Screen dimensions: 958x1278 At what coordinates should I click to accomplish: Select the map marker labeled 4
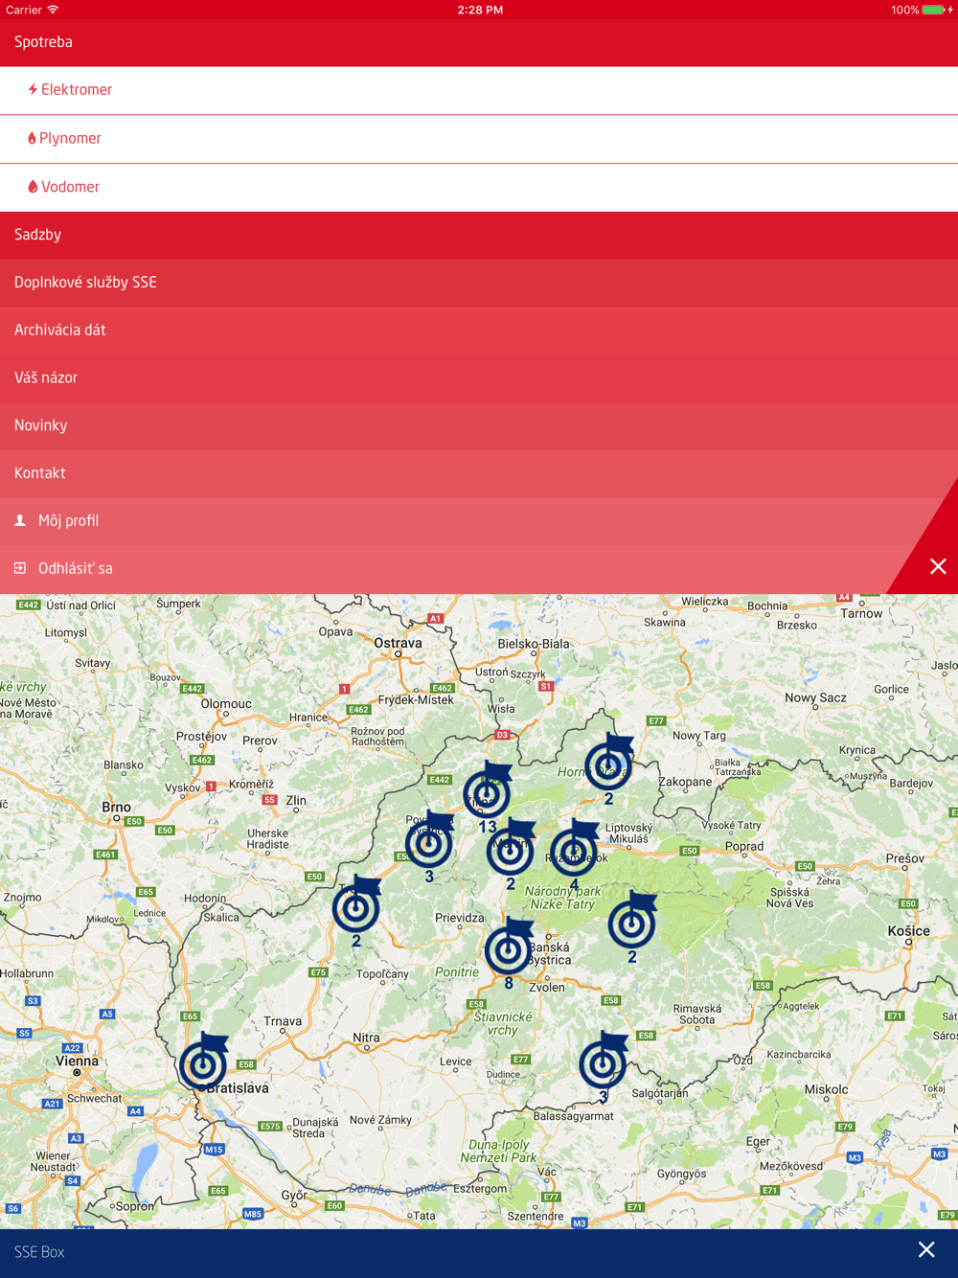[x=573, y=851]
